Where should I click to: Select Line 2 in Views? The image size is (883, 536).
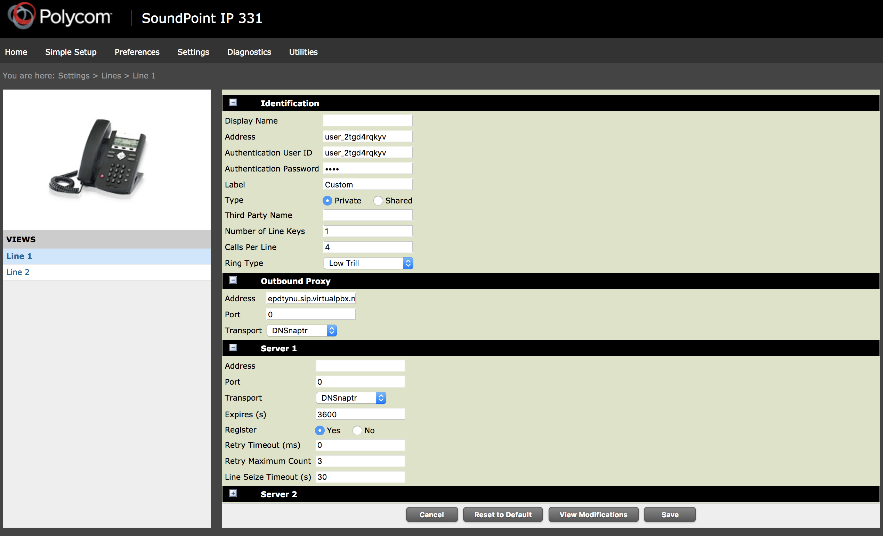pyautogui.click(x=107, y=272)
